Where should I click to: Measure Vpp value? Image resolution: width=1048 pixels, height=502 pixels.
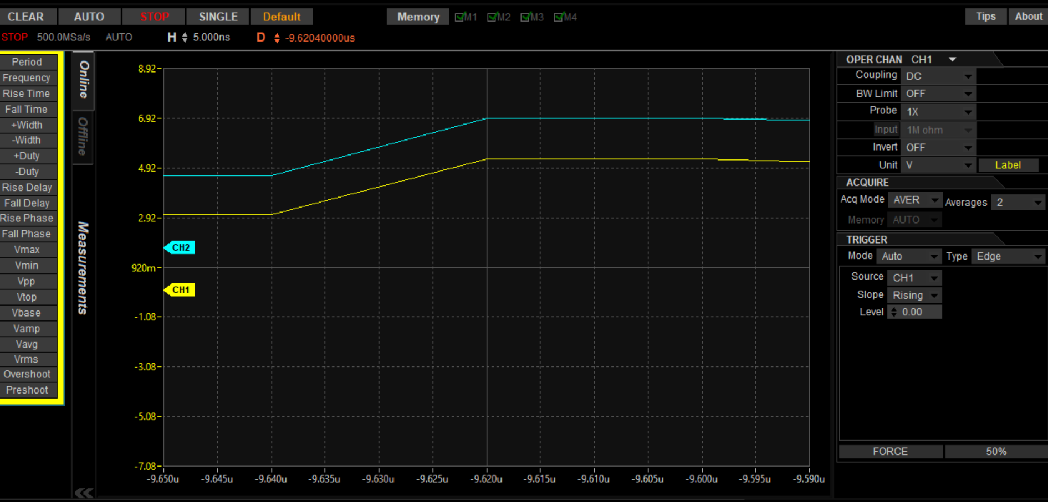[x=28, y=281]
